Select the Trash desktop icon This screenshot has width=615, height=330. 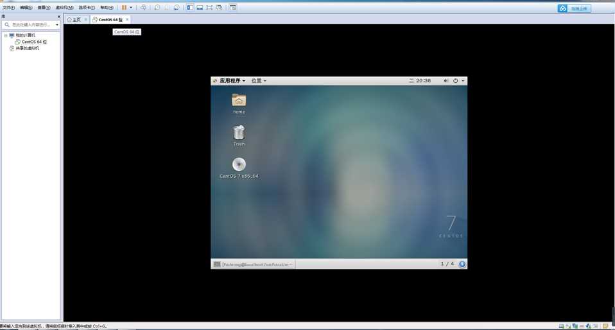pos(239,135)
